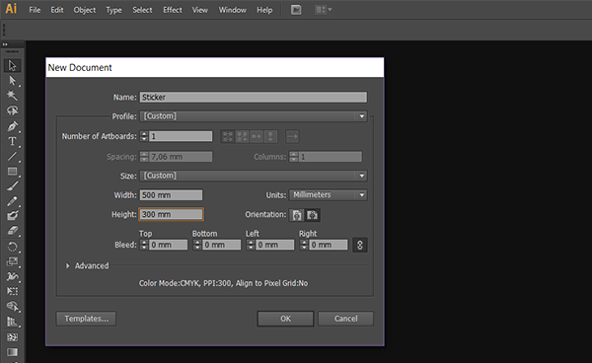Click the Top bleed 0 mm field
592x363 pixels.
(x=168, y=245)
